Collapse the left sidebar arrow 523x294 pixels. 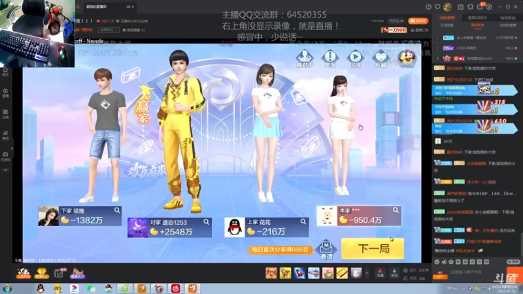pos(12,148)
